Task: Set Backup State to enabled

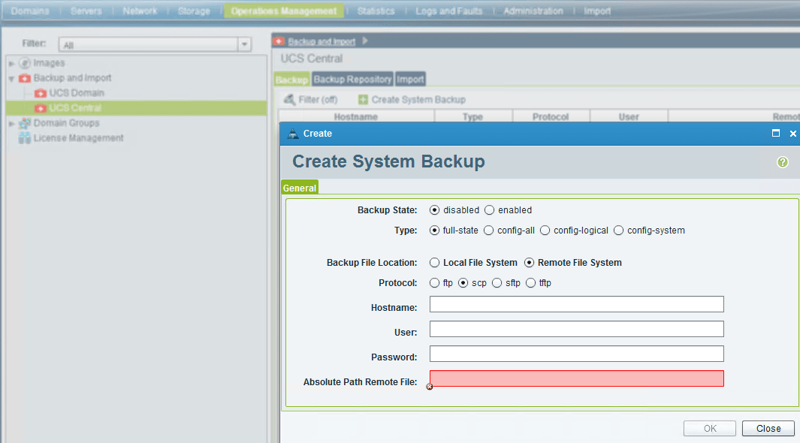Action: (x=489, y=210)
